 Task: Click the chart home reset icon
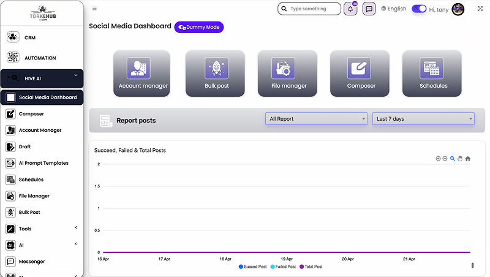point(468,159)
